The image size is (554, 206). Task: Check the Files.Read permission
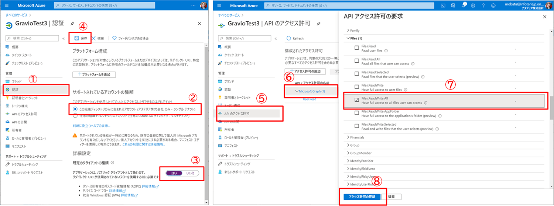[357, 48]
